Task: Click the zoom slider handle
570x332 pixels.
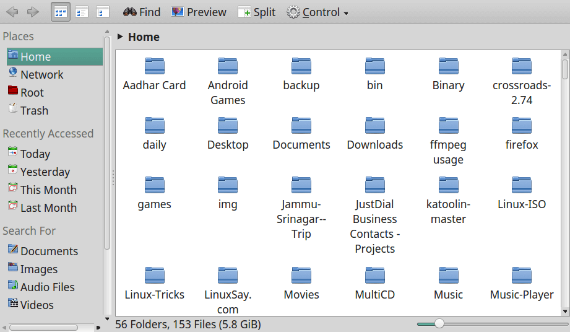Action: (x=439, y=323)
